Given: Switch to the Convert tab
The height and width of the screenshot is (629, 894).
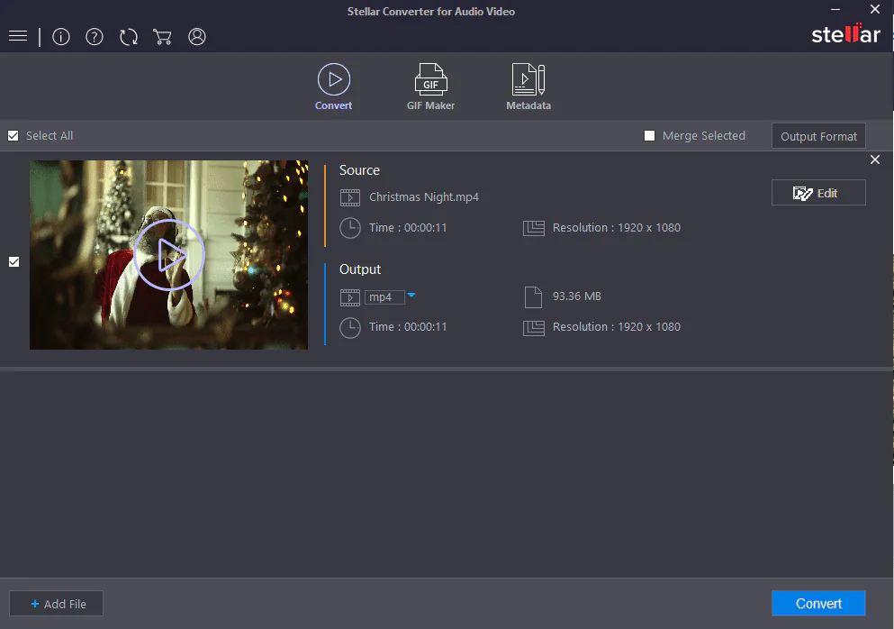Looking at the screenshot, I should tap(333, 87).
